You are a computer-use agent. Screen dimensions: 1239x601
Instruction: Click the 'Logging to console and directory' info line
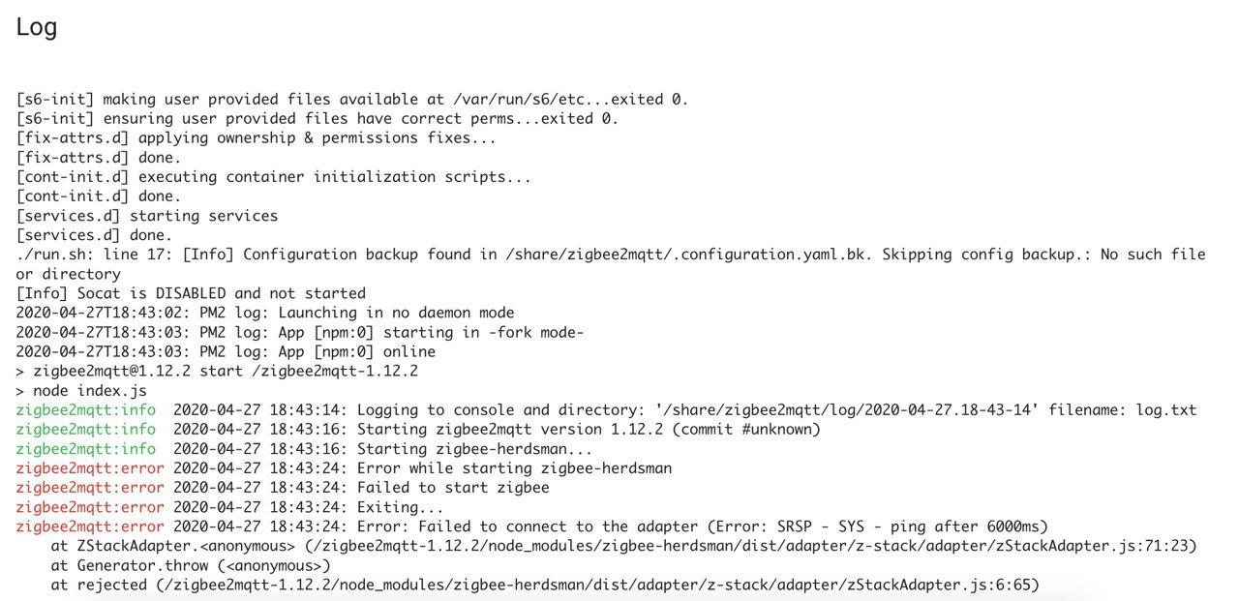(606, 410)
